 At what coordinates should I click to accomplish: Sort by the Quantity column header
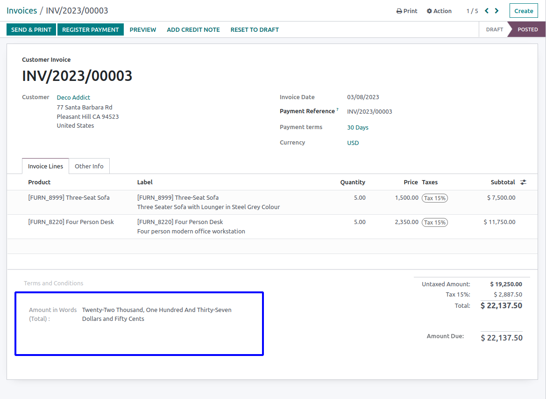click(x=353, y=182)
